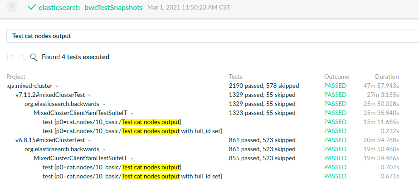
Task: Click the 25m 50.028s duration
Action: (x=381, y=104)
